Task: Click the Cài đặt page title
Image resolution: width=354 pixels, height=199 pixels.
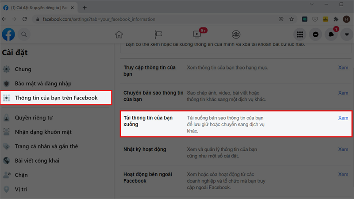Action: pos(15,53)
